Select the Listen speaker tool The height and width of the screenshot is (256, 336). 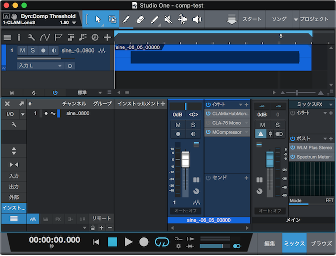click(x=197, y=20)
